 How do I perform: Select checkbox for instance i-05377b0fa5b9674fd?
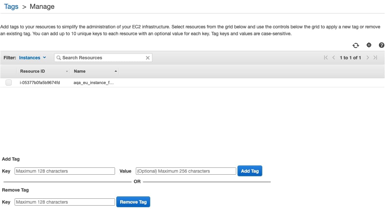pos(9,83)
